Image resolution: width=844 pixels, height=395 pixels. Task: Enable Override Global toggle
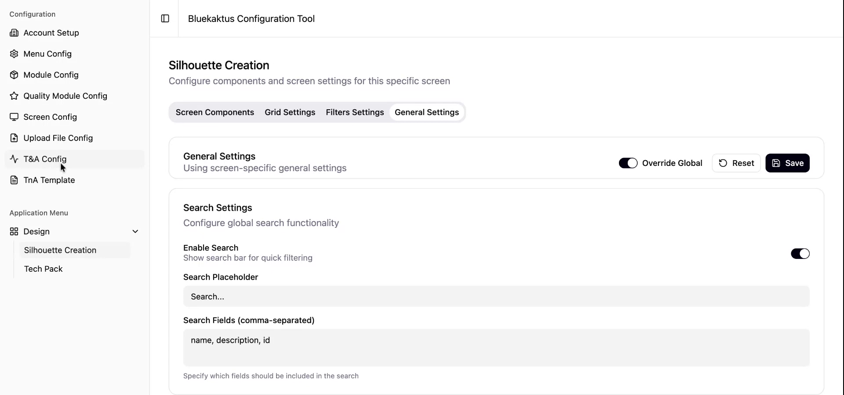(628, 163)
